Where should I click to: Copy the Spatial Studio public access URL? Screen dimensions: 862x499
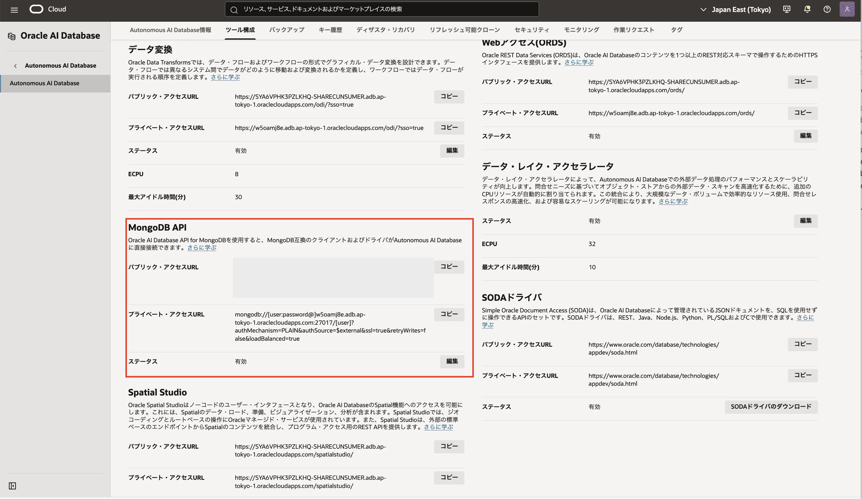coord(449,446)
